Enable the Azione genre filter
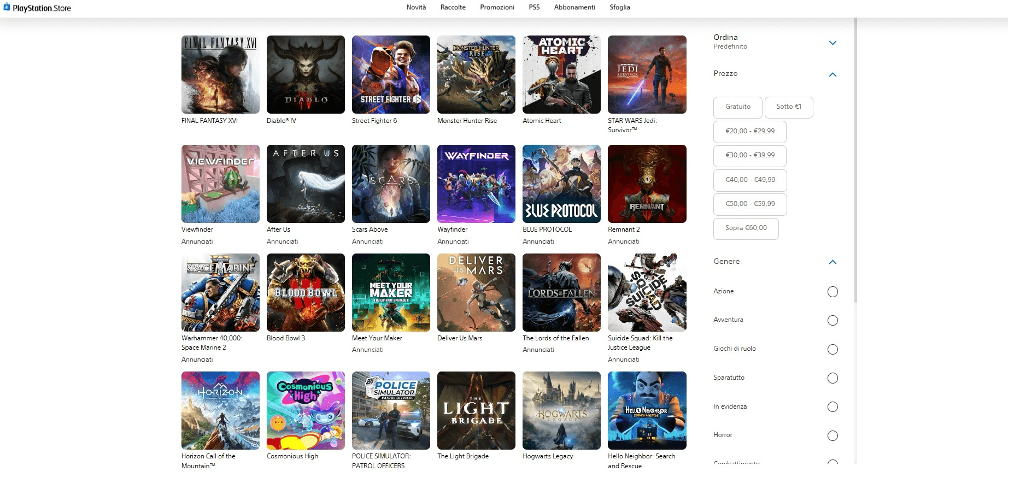1026x501 pixels. (x=832, y=292)
